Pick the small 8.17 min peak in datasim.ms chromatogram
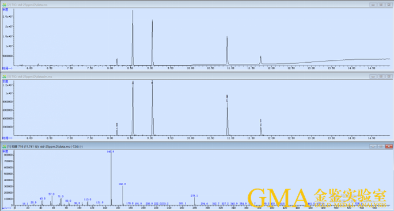 pyautogui.click(x=117, y=132)
